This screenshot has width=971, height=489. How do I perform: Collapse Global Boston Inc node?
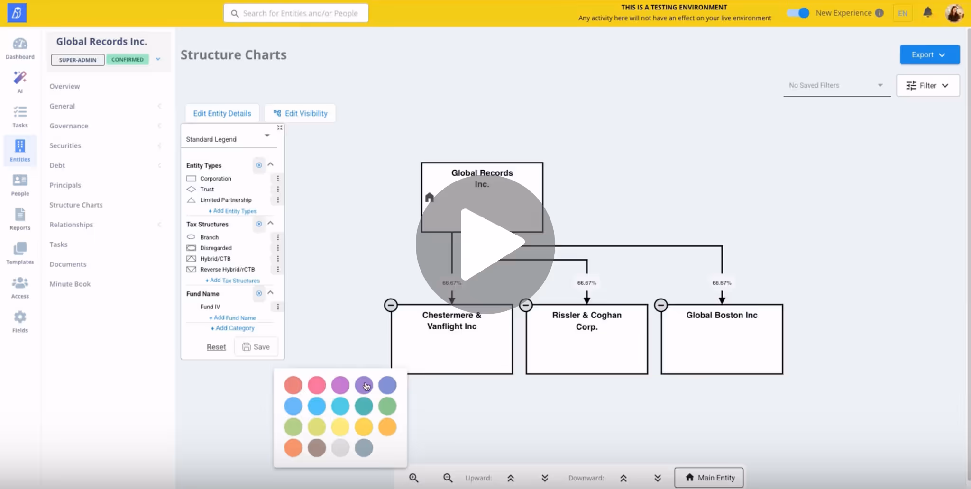661,305
